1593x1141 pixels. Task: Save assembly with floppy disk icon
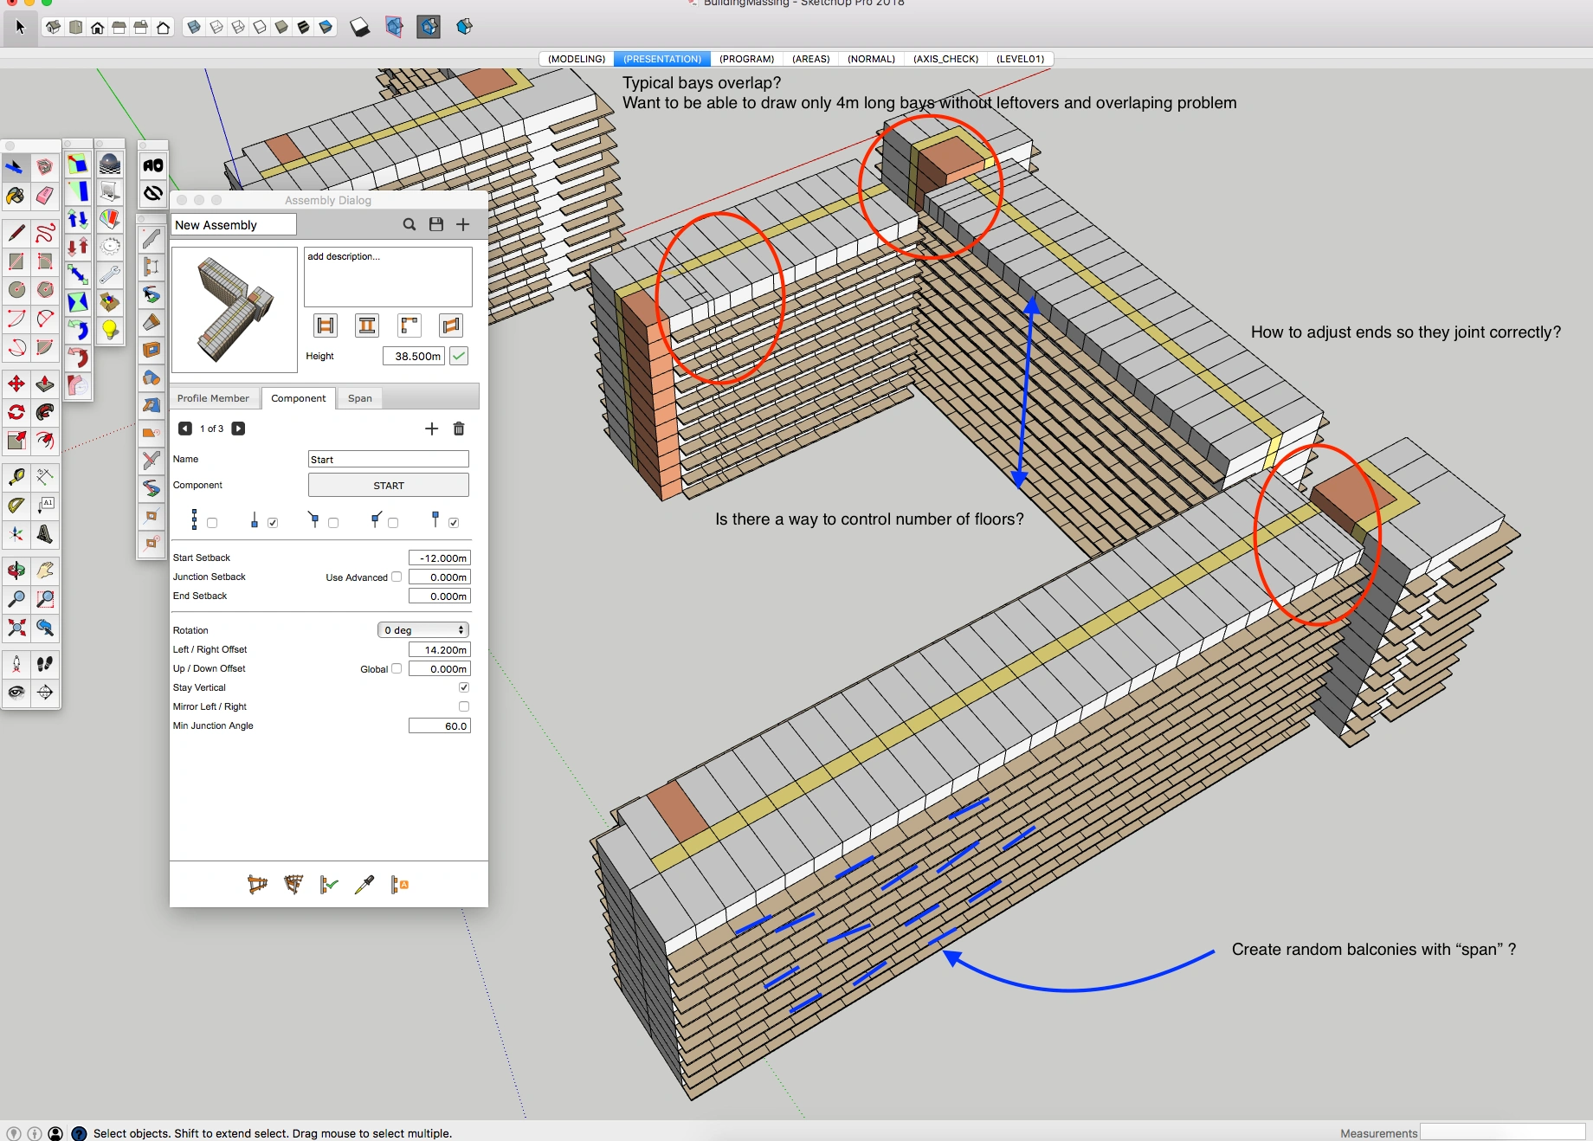click(x=436, y=225)
